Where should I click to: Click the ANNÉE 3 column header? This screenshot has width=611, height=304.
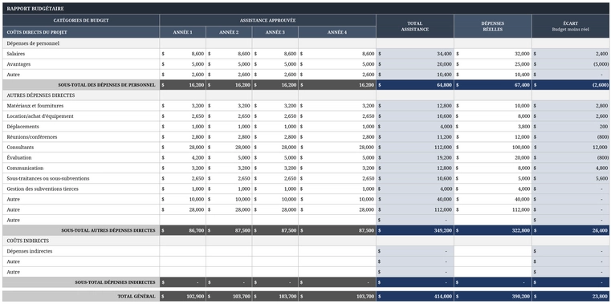coord(275,32)
